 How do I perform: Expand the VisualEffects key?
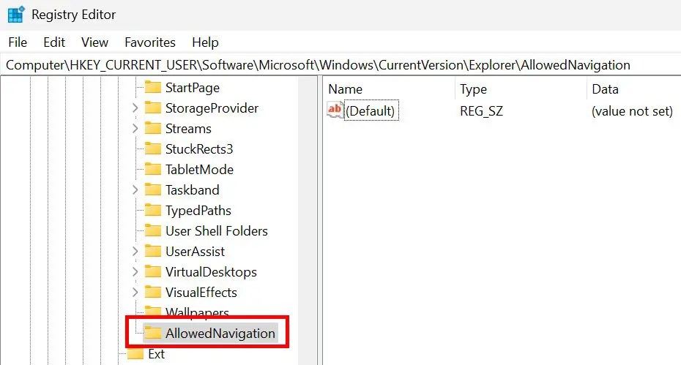[135, 292]
